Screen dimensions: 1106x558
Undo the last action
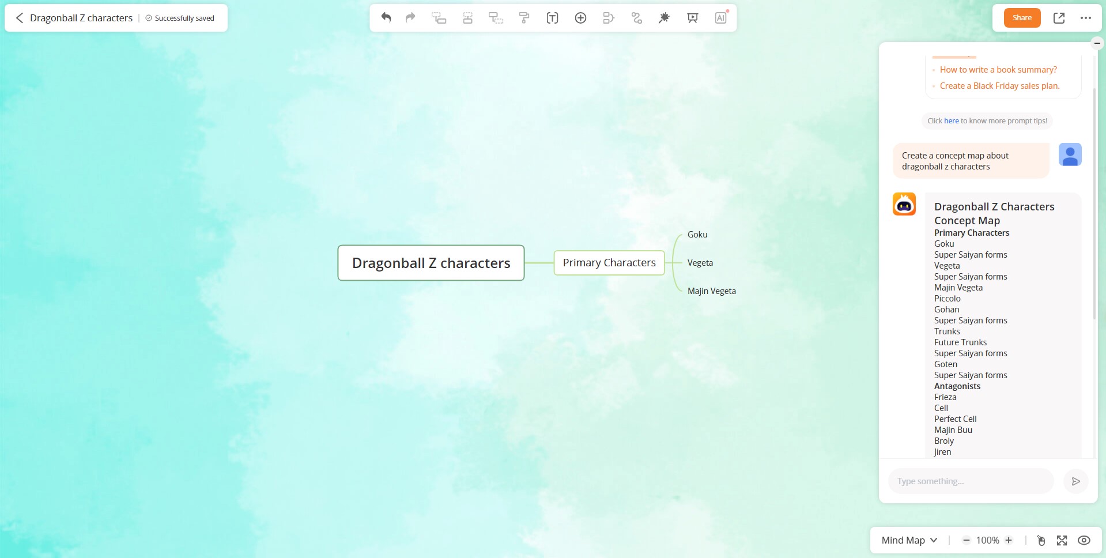click(x=386, y=18)
